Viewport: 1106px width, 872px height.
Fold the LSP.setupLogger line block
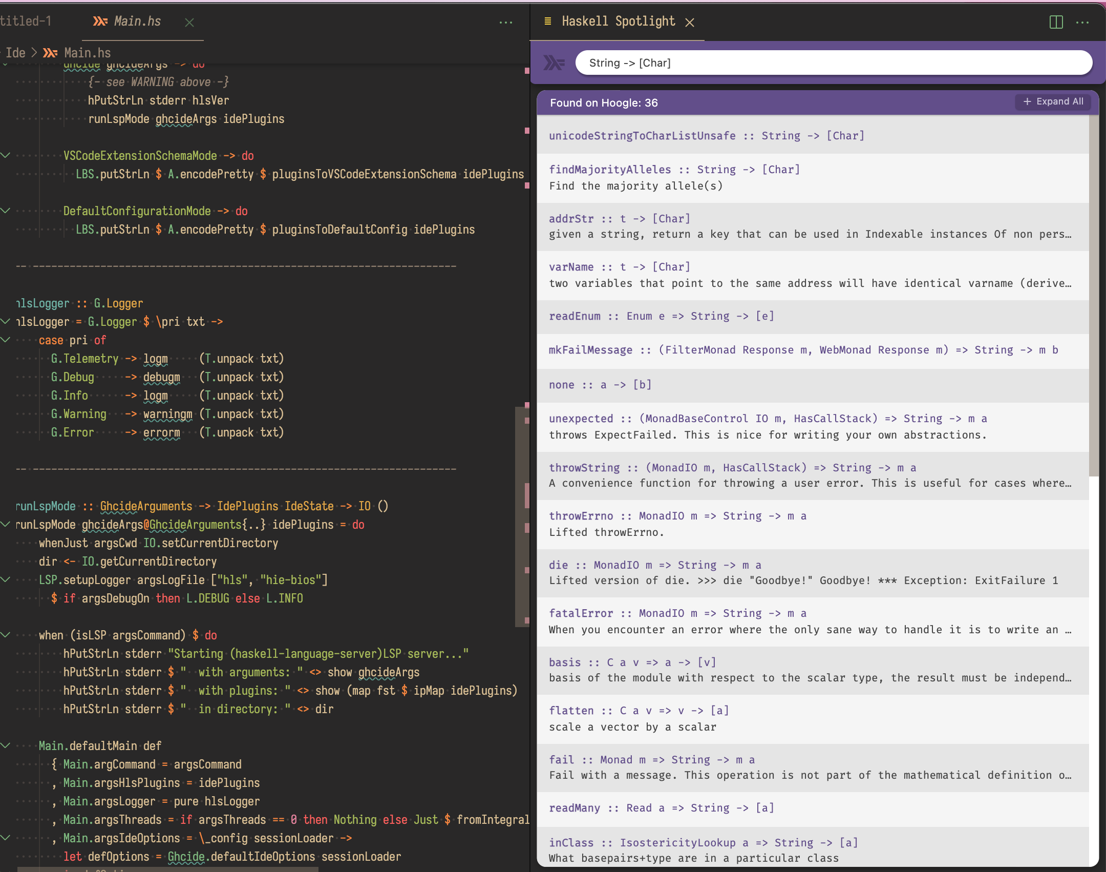[x=5, y=579]
